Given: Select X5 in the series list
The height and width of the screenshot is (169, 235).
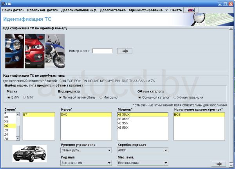Looking at the screenshot, I should tap(10, 121).
